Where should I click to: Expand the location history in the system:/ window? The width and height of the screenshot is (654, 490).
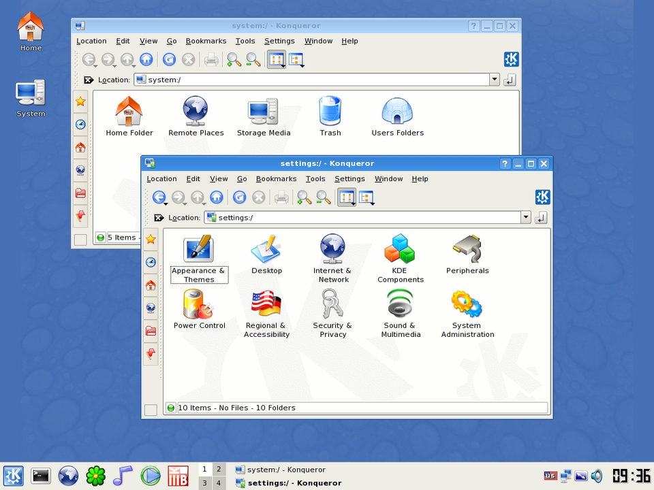pyautogui.click(x=495, y=80)
